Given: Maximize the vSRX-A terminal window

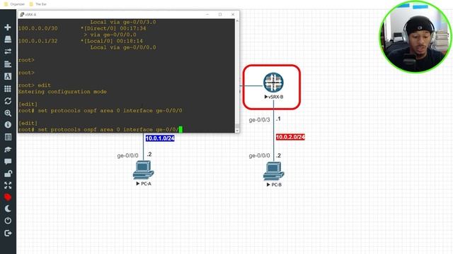Looking at the screenshot, I should click(x=220, y=14).
